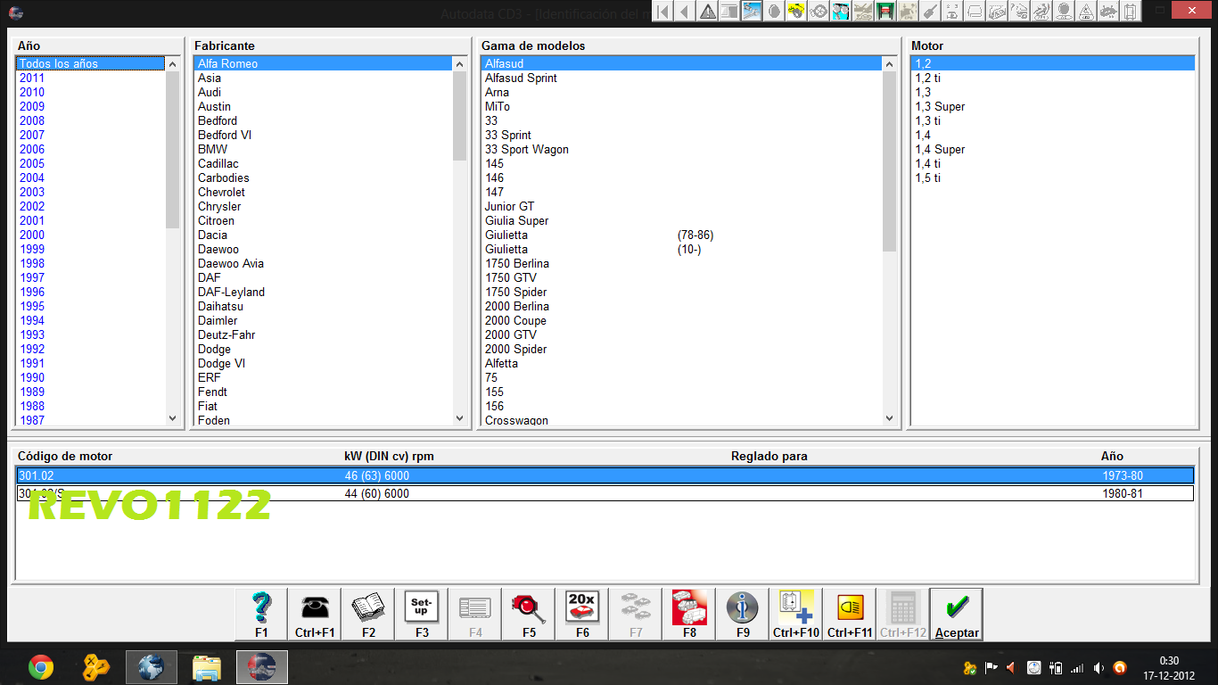Click the model list scrollbar down arrow
This screenshot has width=1218, height=685.
(x=889, y=417)
